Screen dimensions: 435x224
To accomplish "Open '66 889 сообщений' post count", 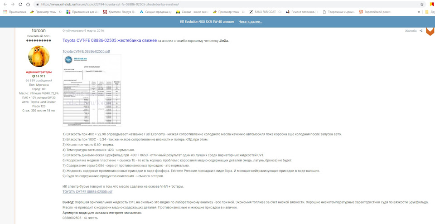I will point(39,81).
